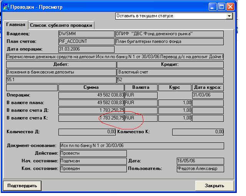Image resolution: width=246 pixels, height=196 pixels.
Task: Click the Операции sum 49 582 038,83
Action: [x=91, y=95]
